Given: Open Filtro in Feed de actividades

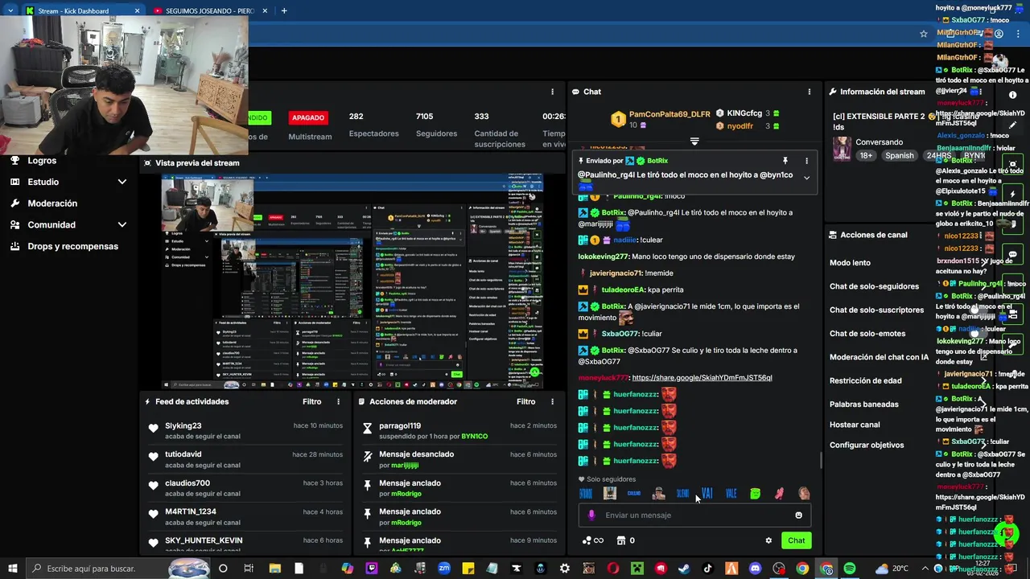Looking at the screenshot, I should (311, 401).
